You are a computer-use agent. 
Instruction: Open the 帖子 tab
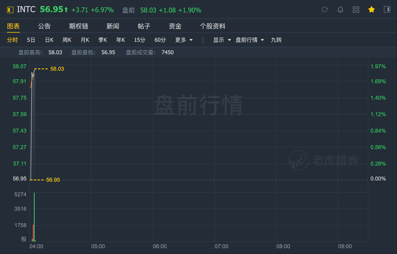(x=144, y=26)
